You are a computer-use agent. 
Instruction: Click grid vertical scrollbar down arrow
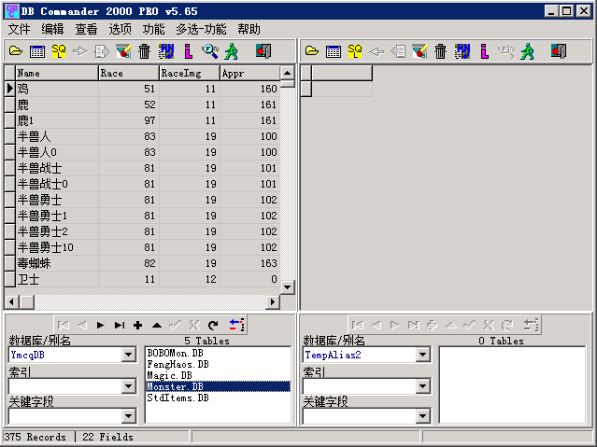(x=288, y=287)
